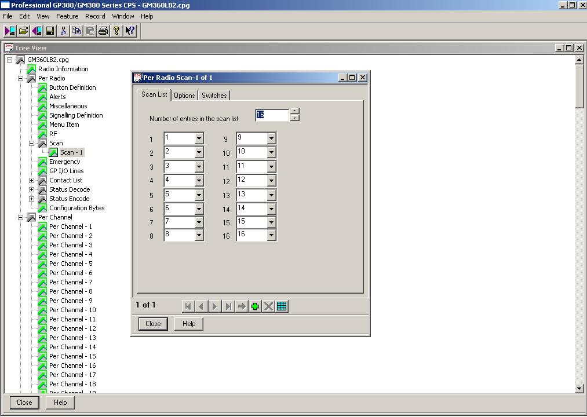
Task: Add a new scan record with green plus
Action: pyautogui.click(x=255, y=306)
